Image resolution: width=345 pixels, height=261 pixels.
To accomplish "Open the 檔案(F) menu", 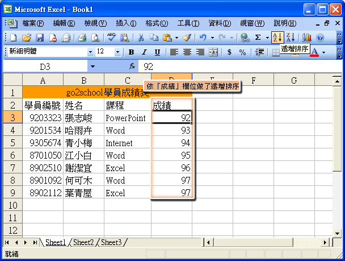I will click(33, 23).
